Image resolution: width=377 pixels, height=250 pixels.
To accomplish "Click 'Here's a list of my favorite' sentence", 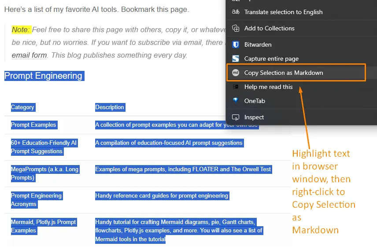I will tap(96, 9).
